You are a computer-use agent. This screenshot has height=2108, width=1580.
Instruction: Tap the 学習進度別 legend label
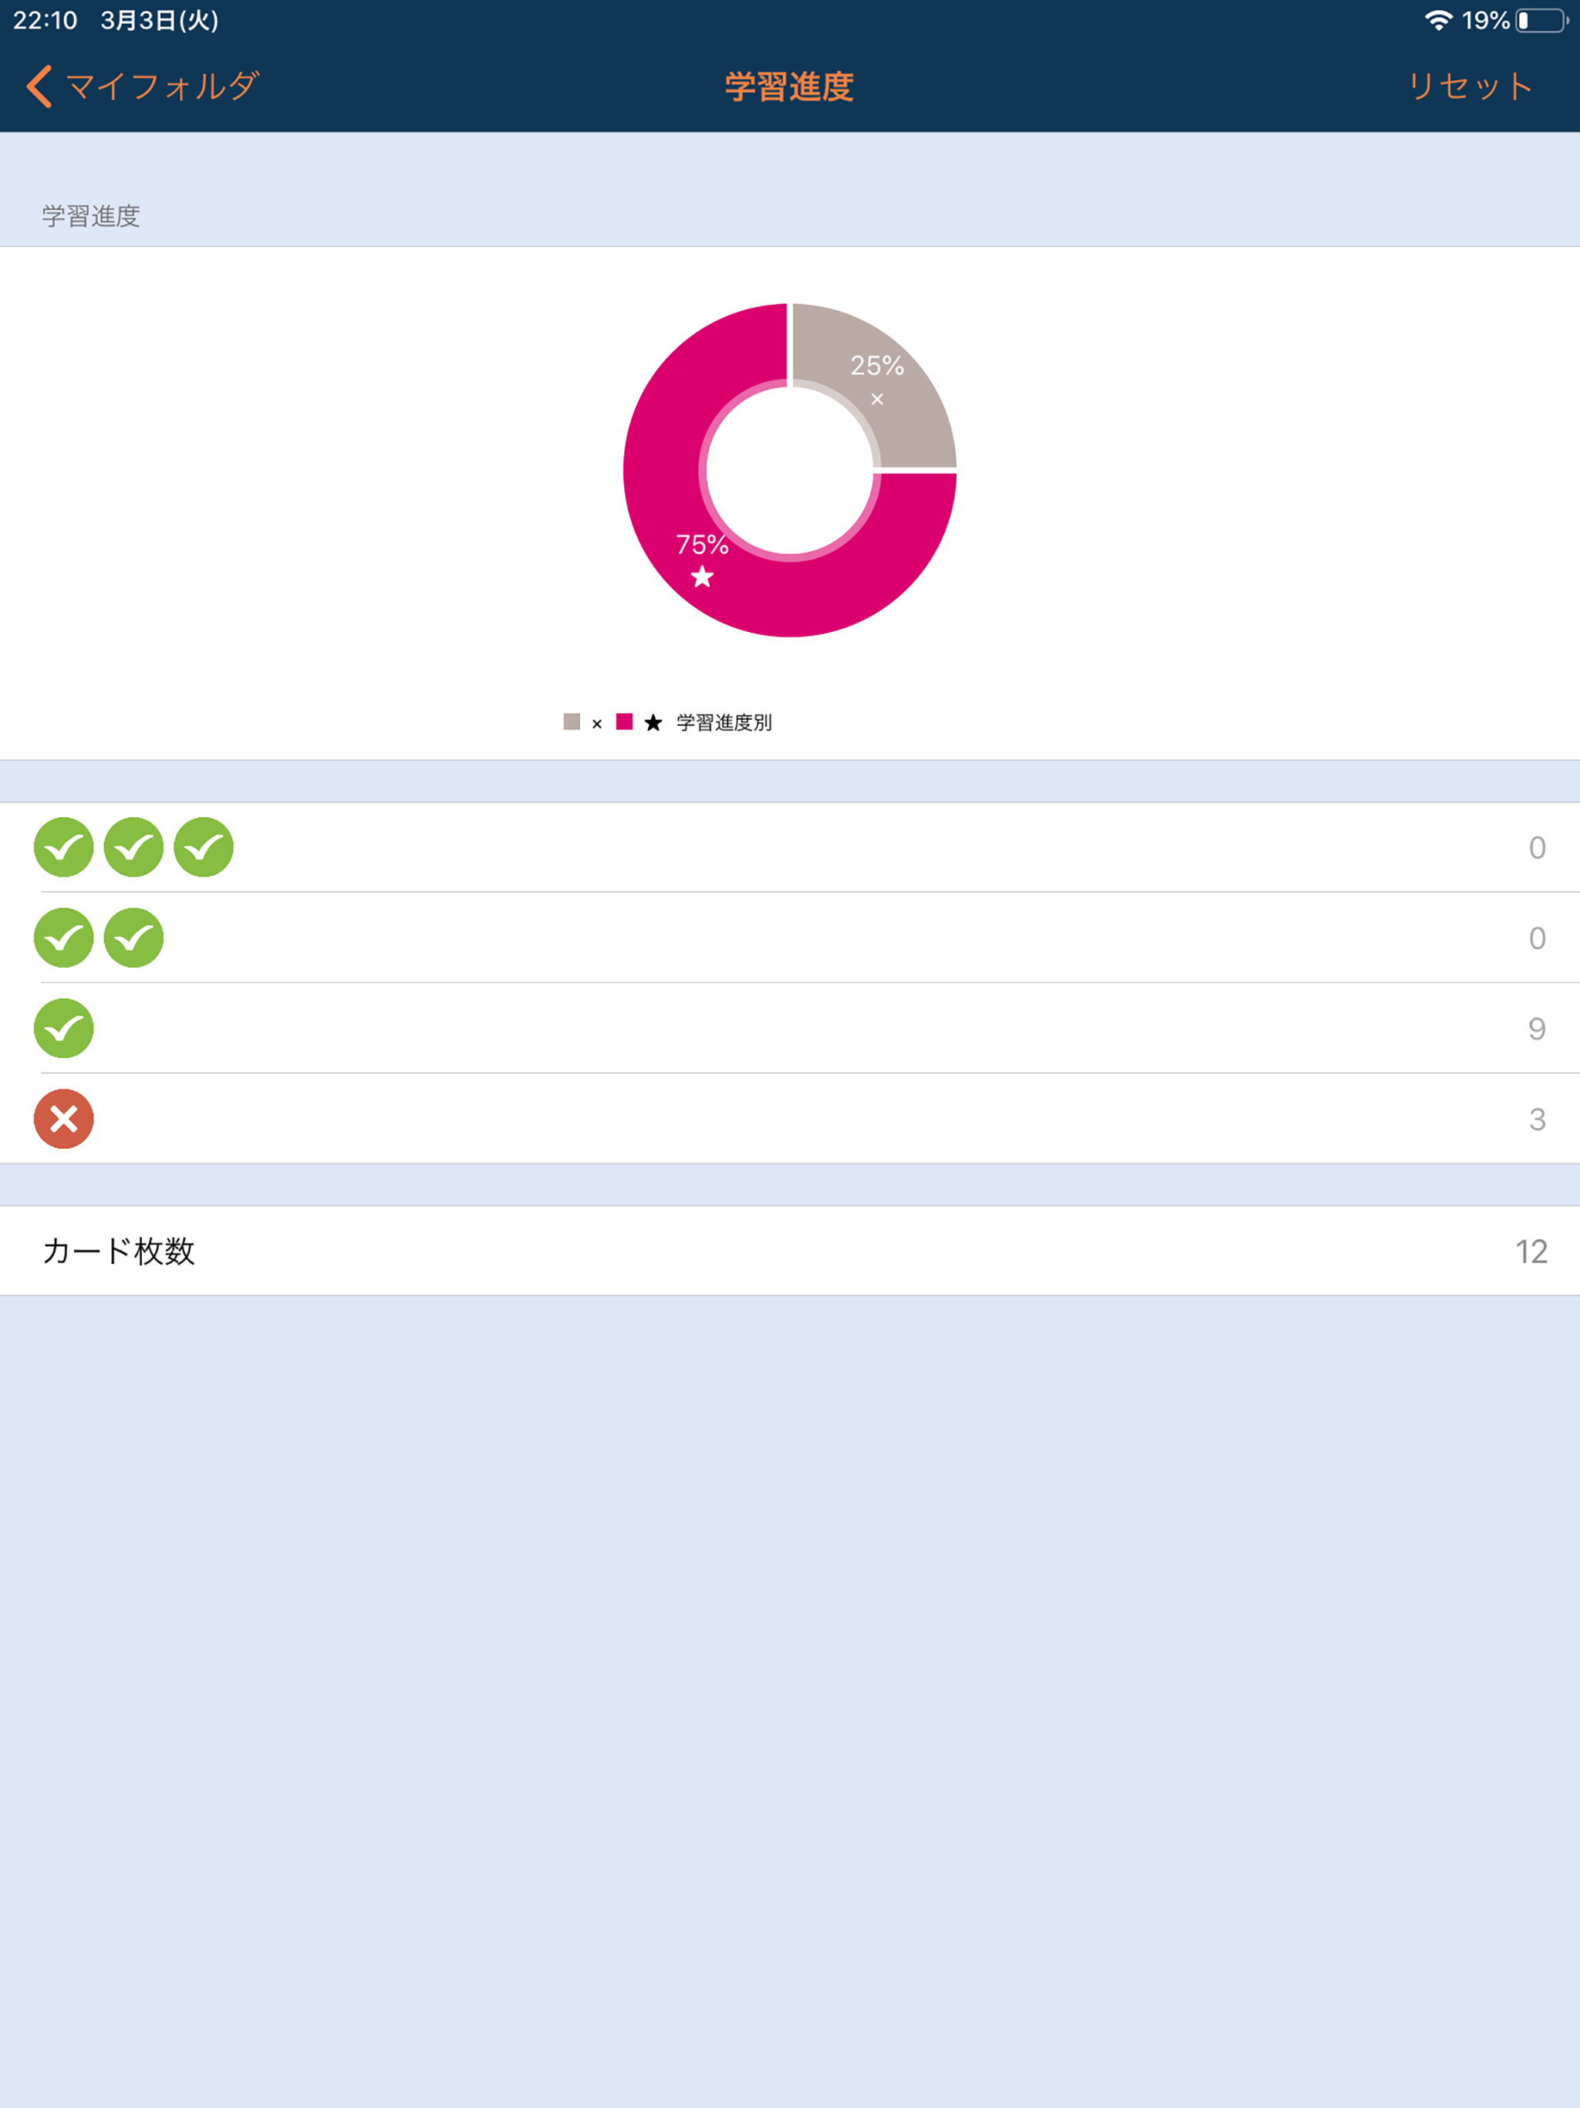click(724, 722)
